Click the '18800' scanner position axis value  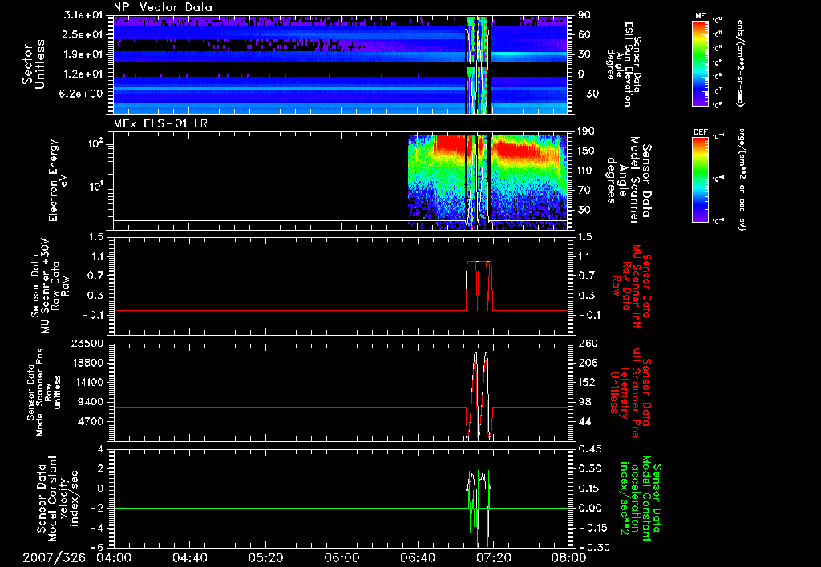coord(87,363)
